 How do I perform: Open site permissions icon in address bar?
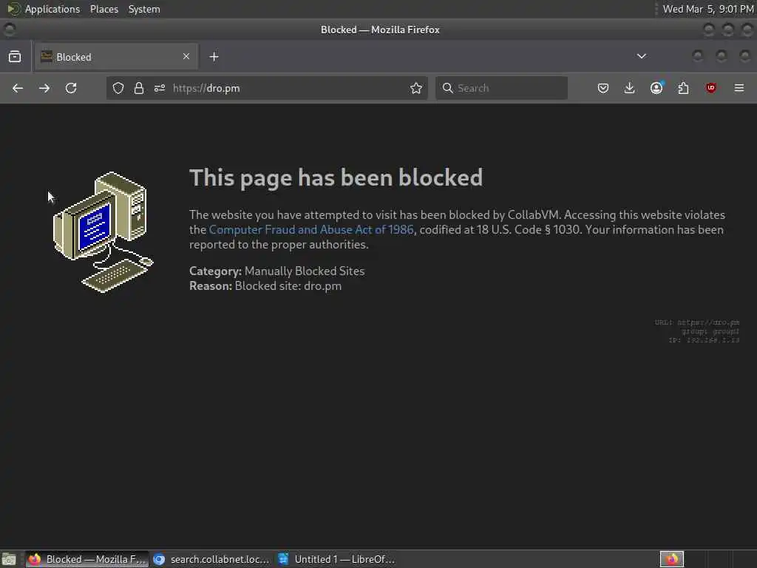point(160,88)
